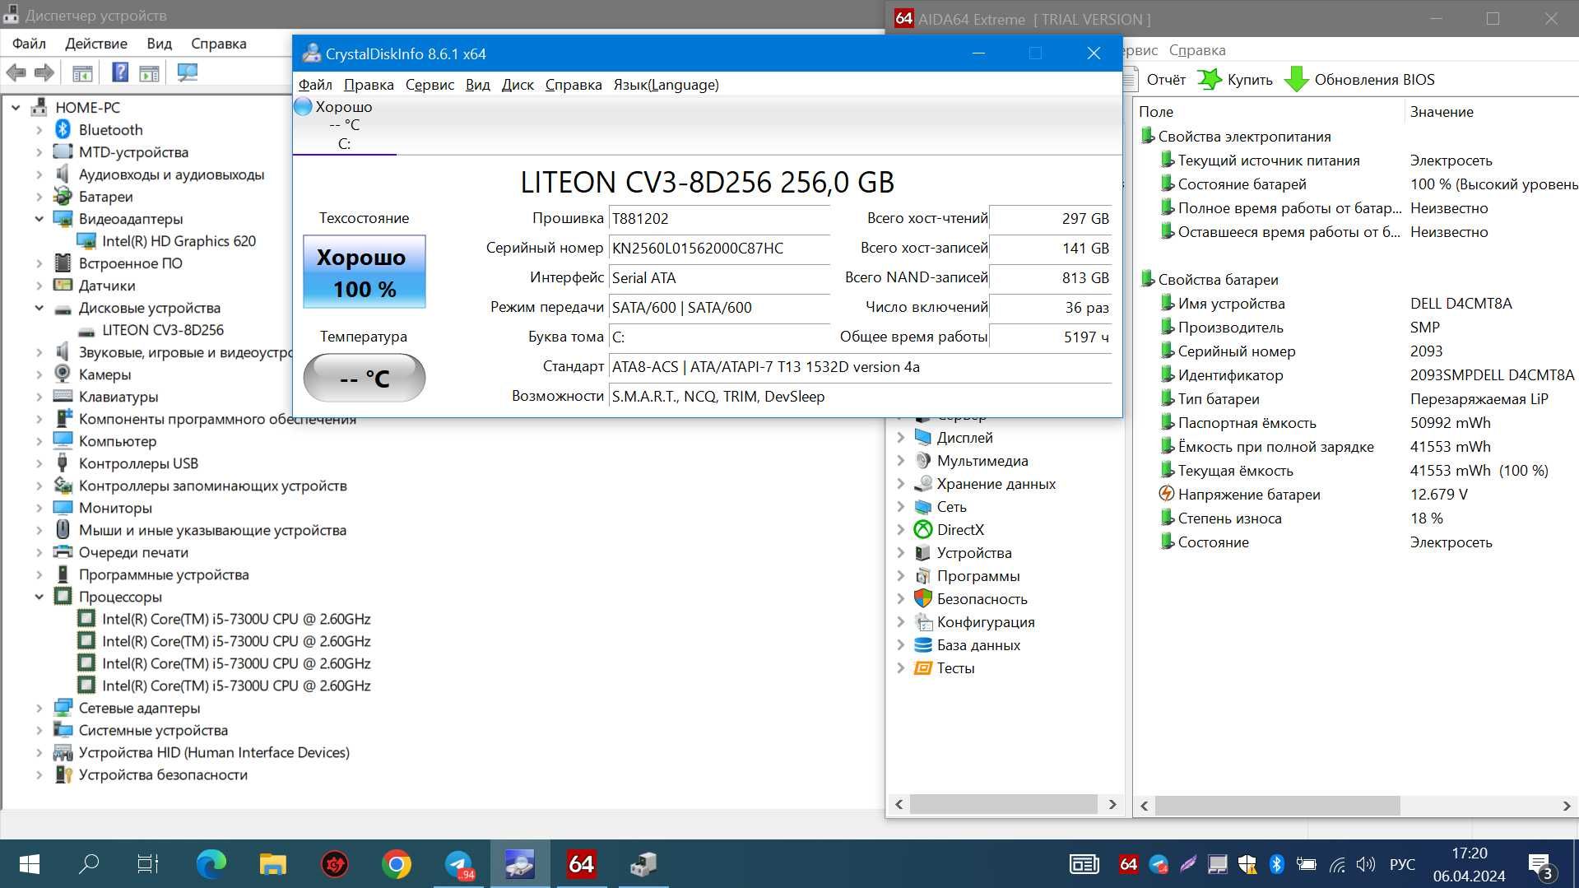Click the AIDA64 details horizontal scrollbar
The width and height of the screenshot is (1579, 888).
click(1277, 806)
